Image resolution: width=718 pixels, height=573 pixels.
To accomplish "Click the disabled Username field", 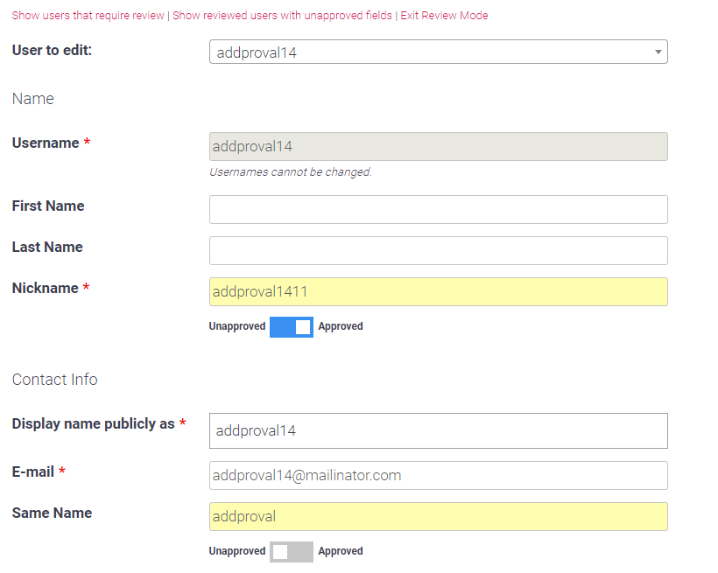I will (438, 146).
